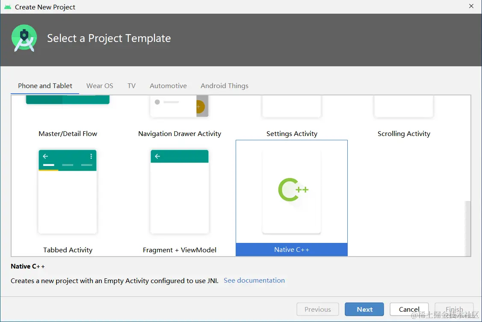
Task: Click back arrow in Fragment + ViewModel preview
Action: point(157,157)
